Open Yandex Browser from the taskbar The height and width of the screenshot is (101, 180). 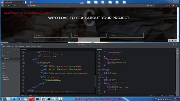pos(26,99)
